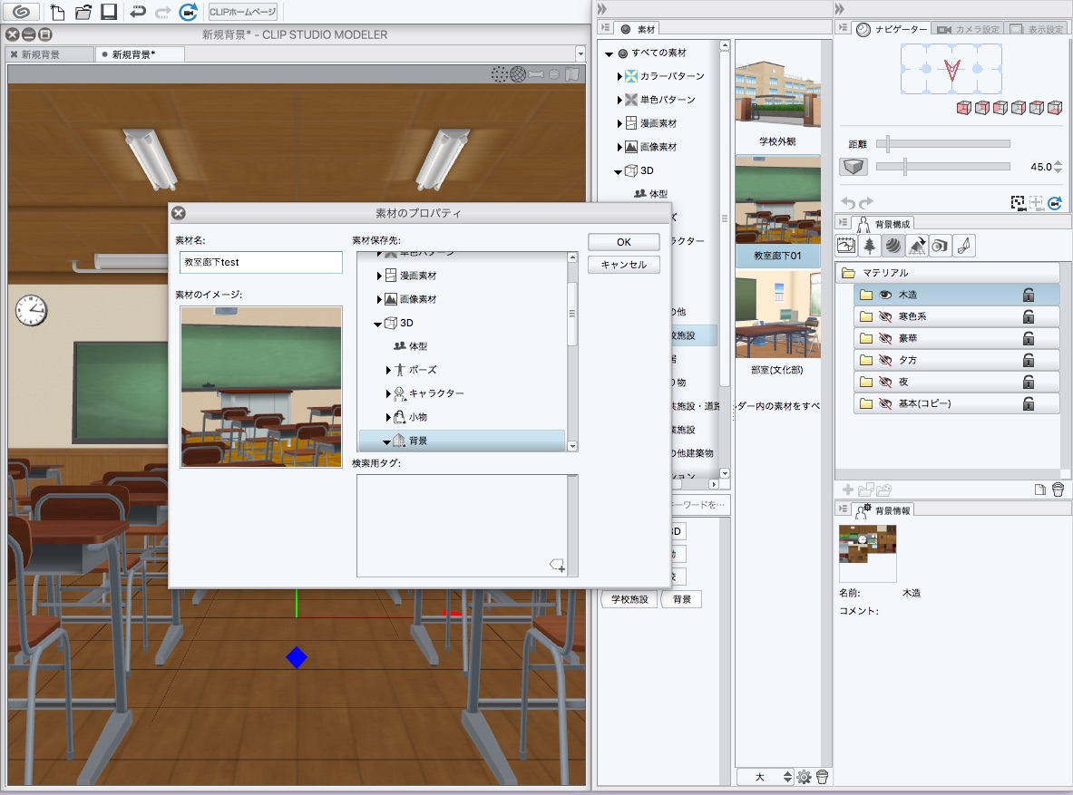Click the Undo arrow in top toolbar
1073x795 pixels.
pos(138,12)
